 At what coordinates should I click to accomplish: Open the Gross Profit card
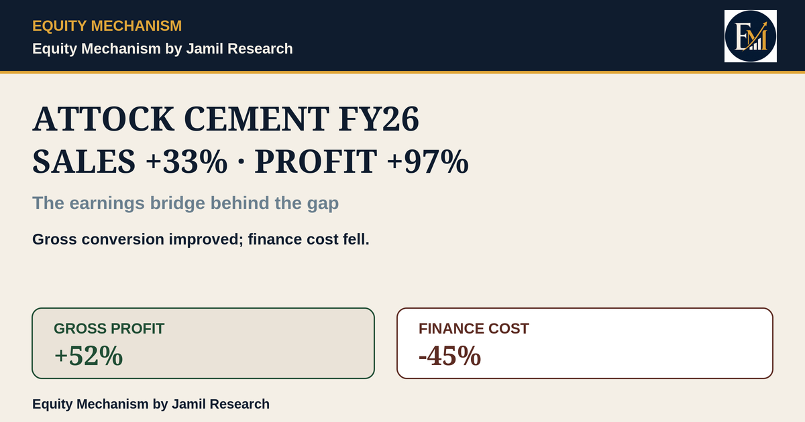pyautogui.click(x=203, y=343)
